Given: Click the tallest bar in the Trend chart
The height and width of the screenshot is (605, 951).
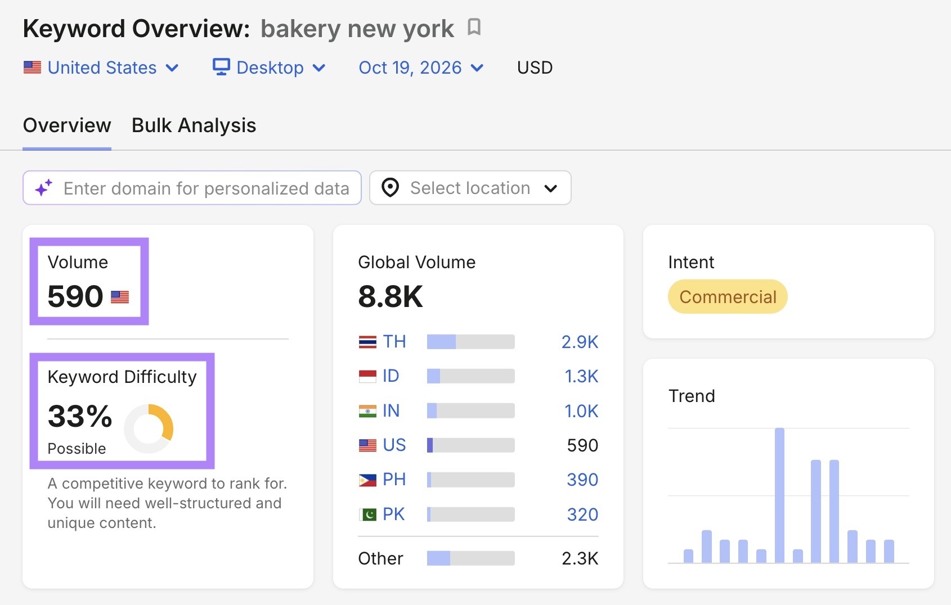Looking at the screenshot, I should coord(779,495).
